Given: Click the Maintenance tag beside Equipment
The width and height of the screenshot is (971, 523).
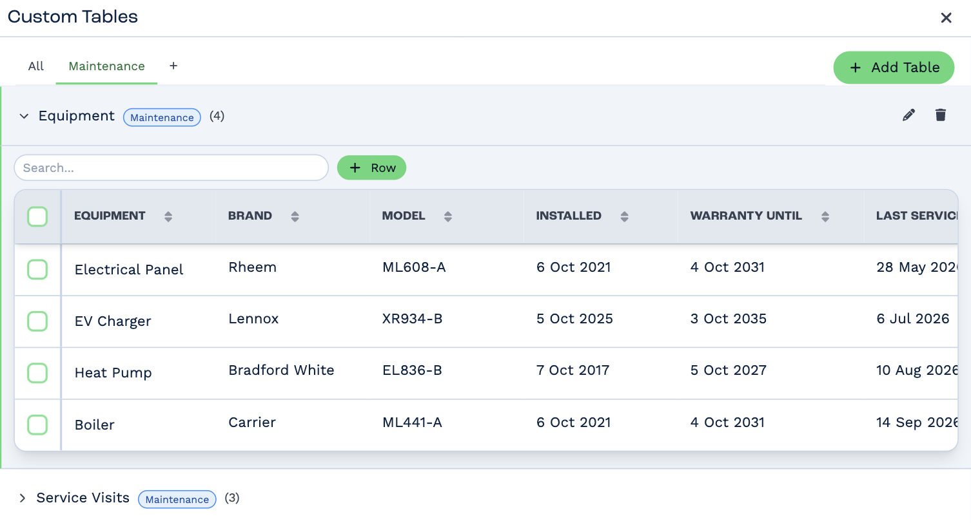Looking at the screenshot, I should 162,117.
